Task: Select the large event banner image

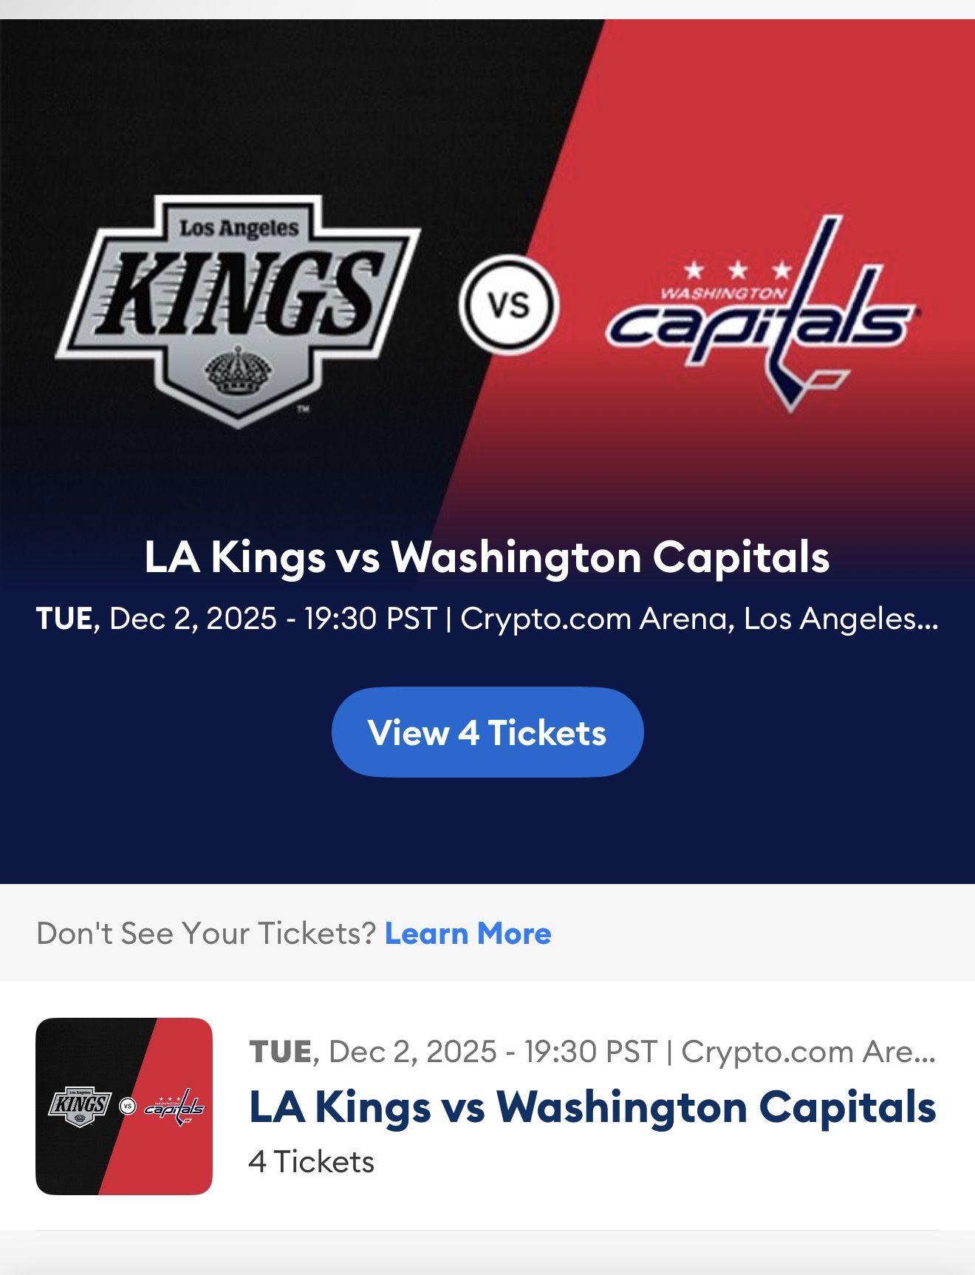Action: [x=487, y=296]
